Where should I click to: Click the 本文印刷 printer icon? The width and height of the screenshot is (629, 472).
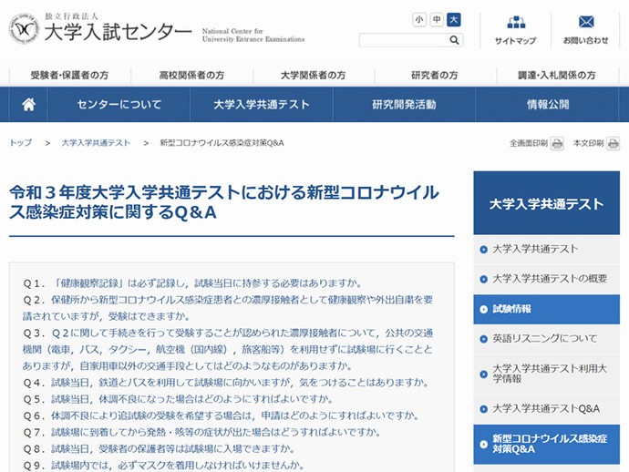613,143
